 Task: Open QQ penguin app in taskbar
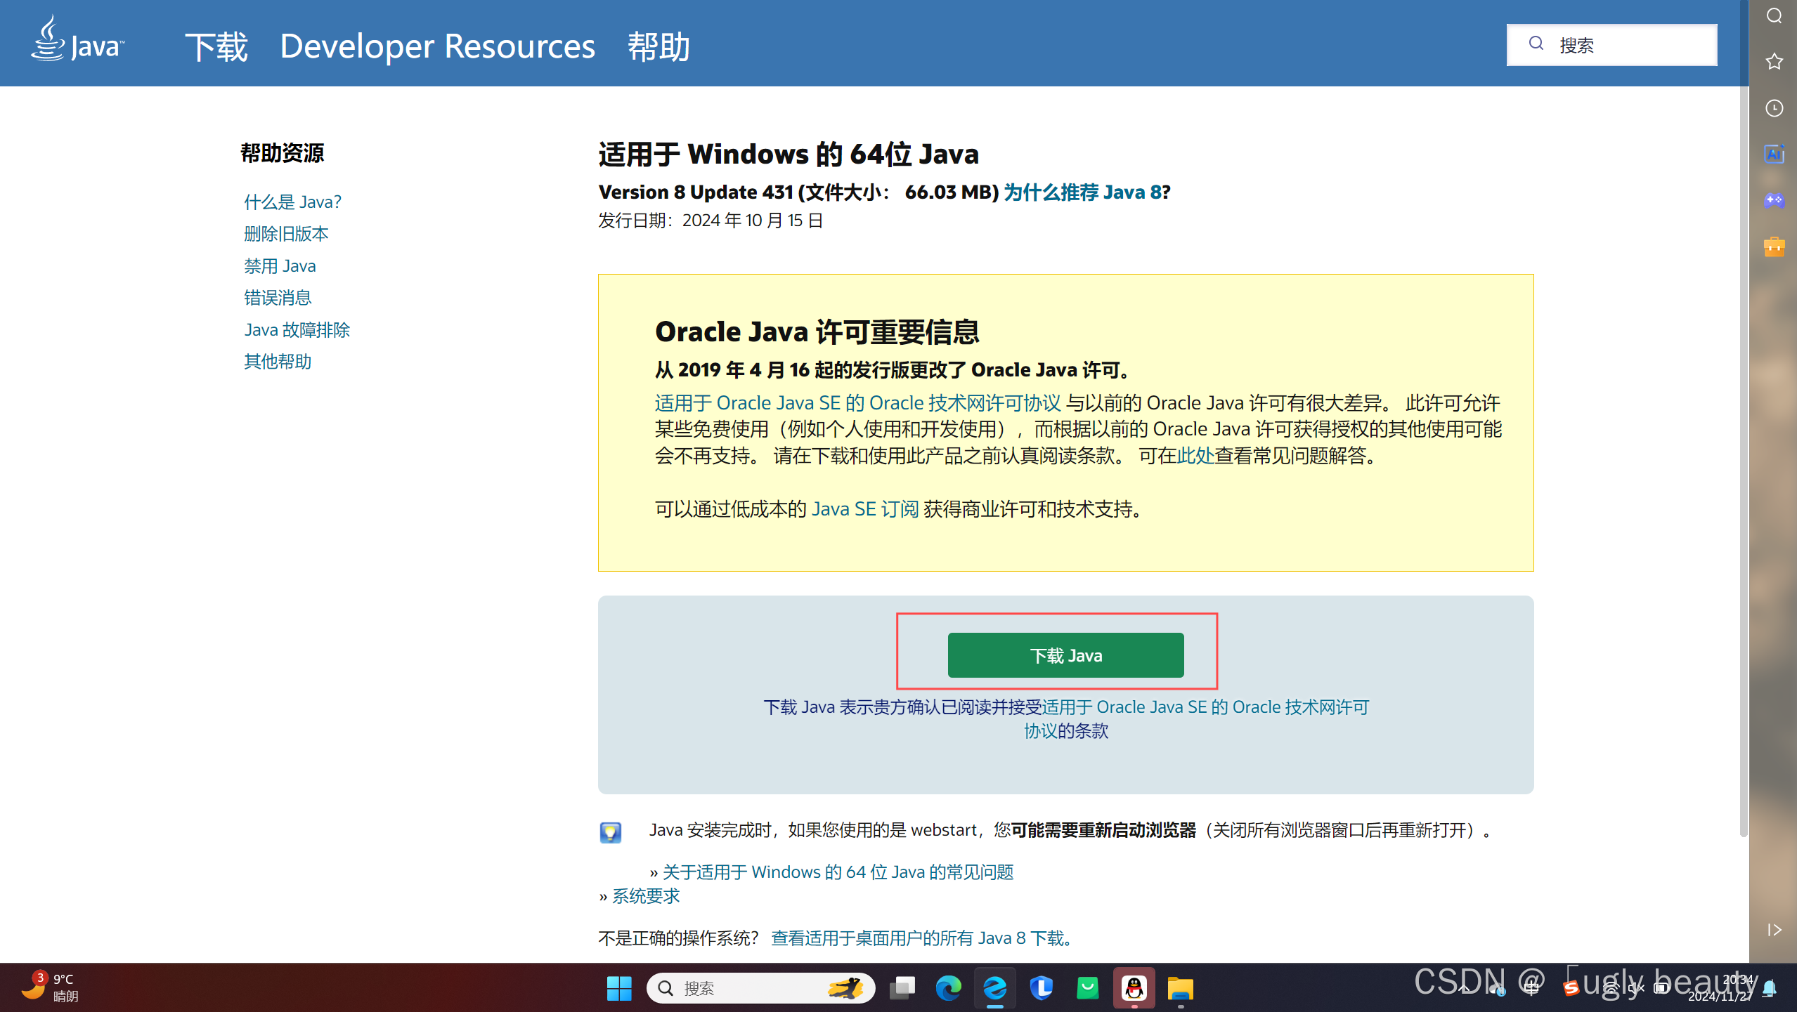(x=1134, y=988)
